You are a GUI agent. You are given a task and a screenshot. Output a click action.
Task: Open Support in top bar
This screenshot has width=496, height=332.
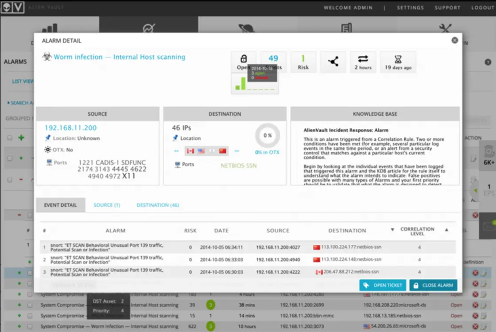[x=447, y=8]
